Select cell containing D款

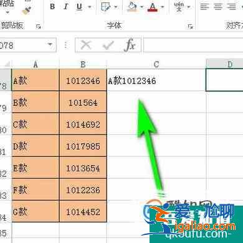pyautogui.click(x=36, y=146)
